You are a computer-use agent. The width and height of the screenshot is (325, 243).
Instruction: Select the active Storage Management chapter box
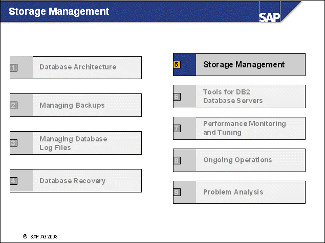pos(244,65)
